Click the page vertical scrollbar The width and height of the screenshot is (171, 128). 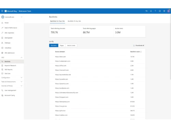[x=170, y=47]
